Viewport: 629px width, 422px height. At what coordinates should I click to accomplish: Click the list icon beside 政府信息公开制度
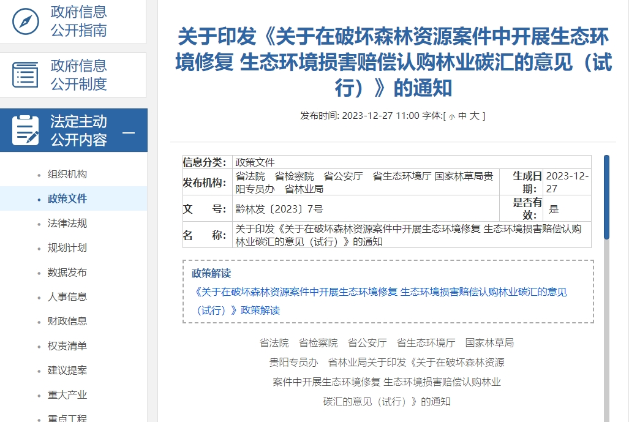point(25,75)
